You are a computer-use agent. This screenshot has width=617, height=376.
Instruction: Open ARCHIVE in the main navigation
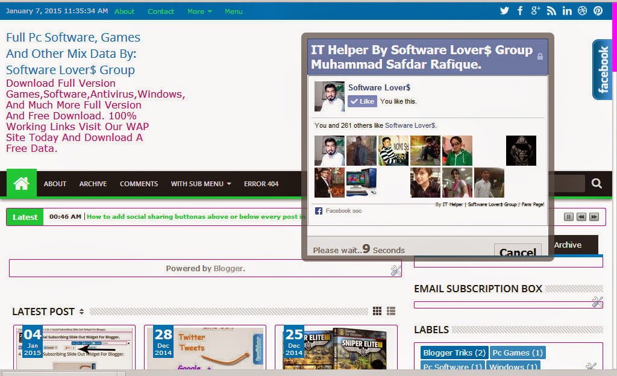click(93, 184)
